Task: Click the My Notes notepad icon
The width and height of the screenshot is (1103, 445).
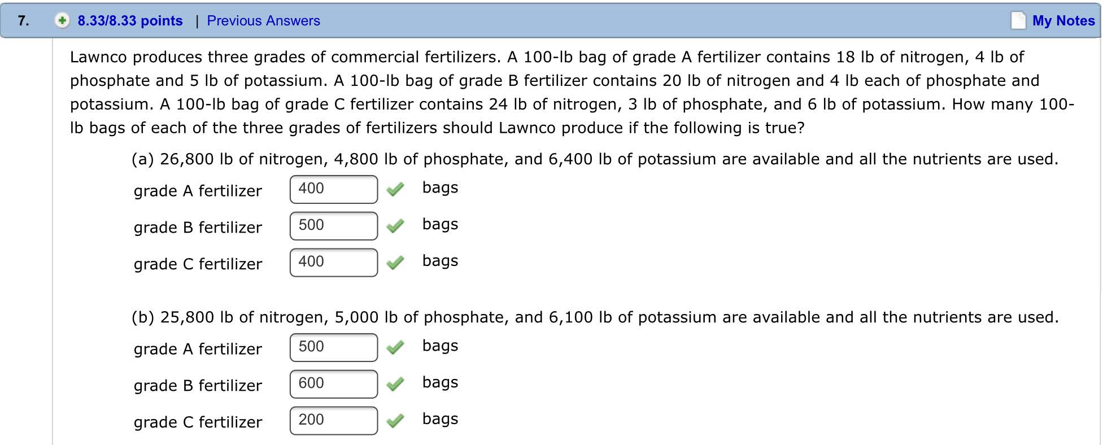Action: 1018,20
